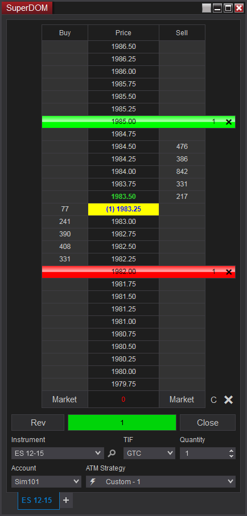
Task: Click sell cell 217 at 1983.50
Action: [x=182, y=197]
